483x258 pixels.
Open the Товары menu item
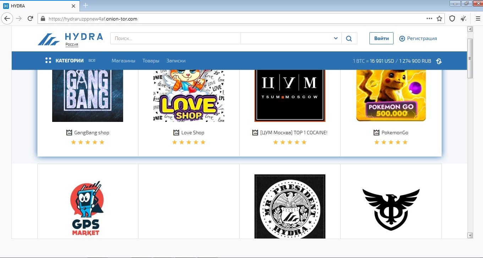coord(151,61)
